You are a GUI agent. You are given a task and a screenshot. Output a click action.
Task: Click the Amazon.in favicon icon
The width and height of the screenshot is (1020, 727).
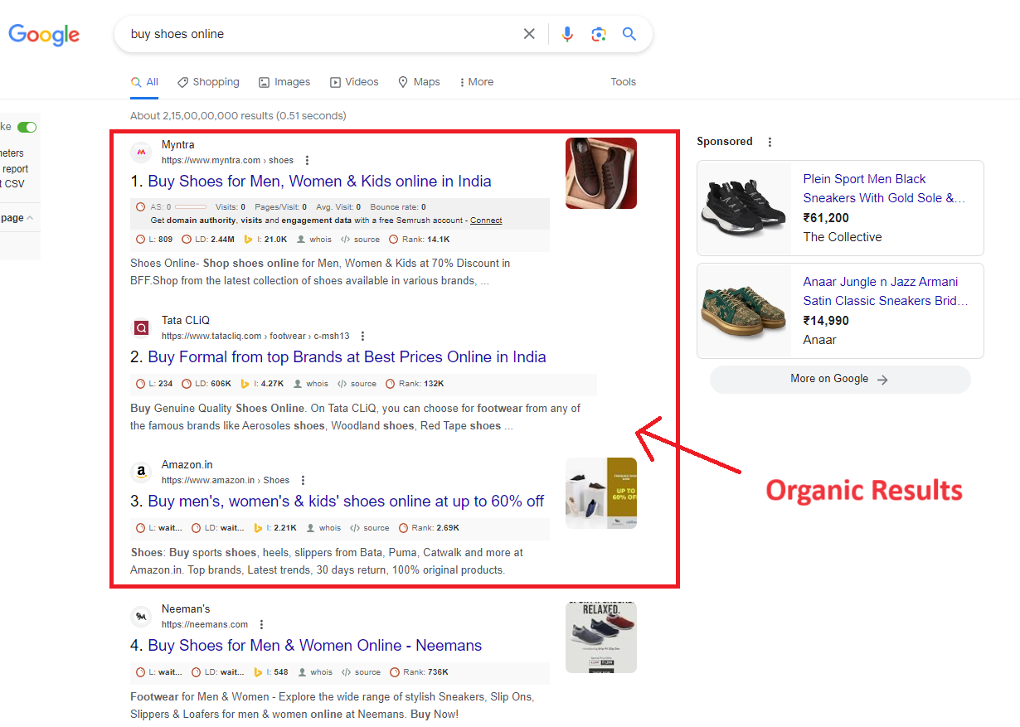click(141, 473)
